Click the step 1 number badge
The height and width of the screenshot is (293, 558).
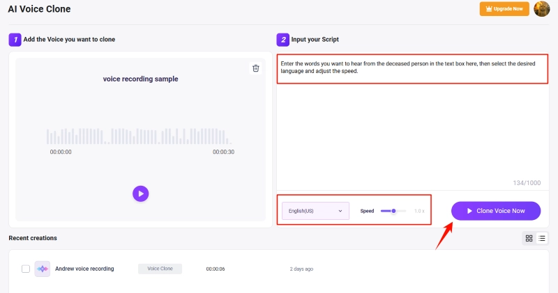pos(15,40)
